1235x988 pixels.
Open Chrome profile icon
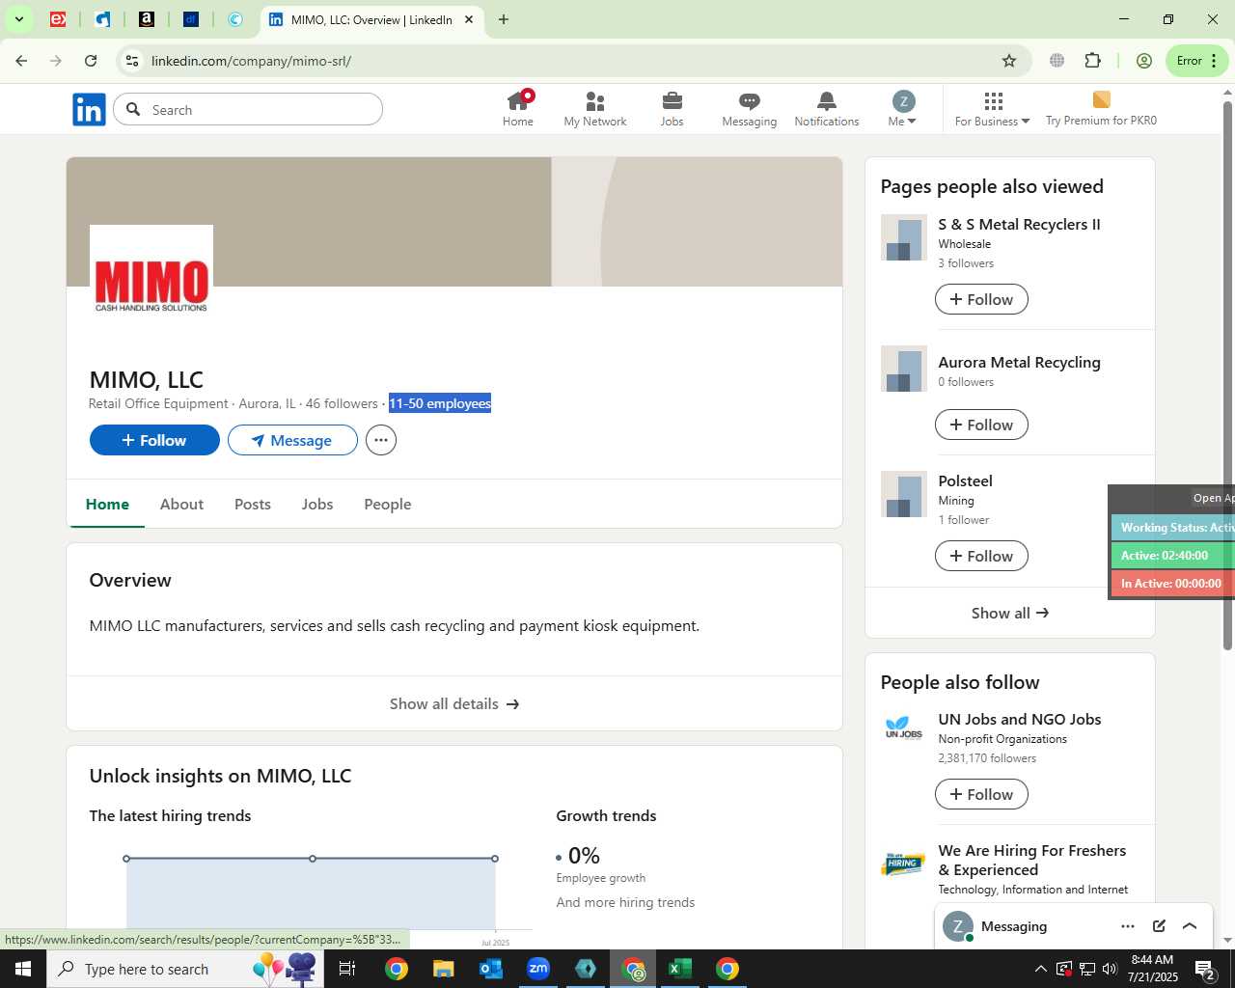click(x=1144, y=61)
